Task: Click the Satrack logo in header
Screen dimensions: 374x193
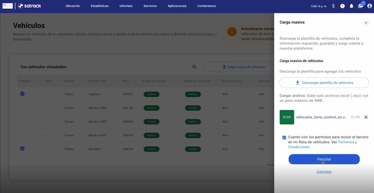Action: pyautogui.click(x=30, y=6)
